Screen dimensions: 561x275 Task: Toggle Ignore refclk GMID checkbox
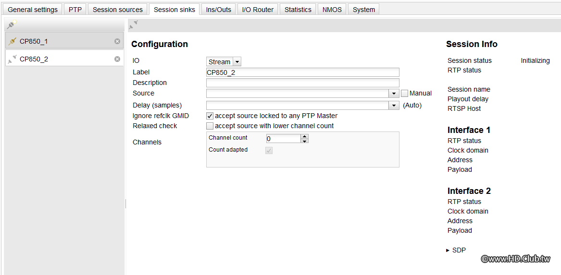[210, 116]
